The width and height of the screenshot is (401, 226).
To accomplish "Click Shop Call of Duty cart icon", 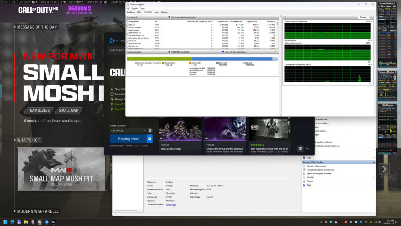I will coord(112,89).
